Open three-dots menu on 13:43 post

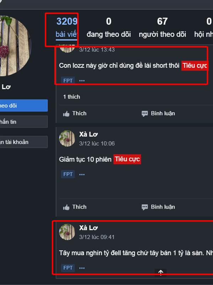(x=82, y=81)
